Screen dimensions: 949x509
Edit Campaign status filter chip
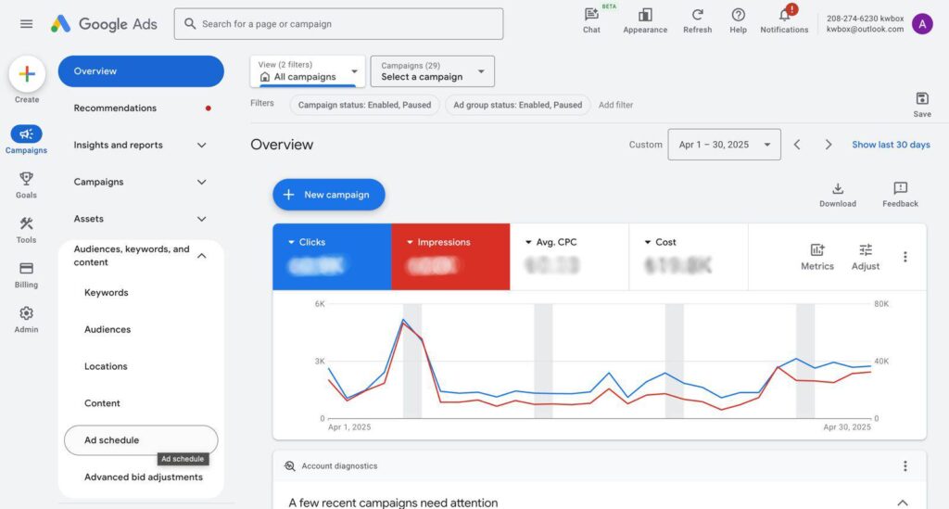point(364,105)
